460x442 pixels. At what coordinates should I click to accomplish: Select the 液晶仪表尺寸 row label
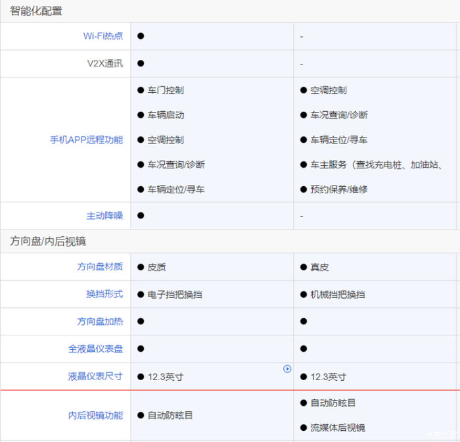(95, 377)
